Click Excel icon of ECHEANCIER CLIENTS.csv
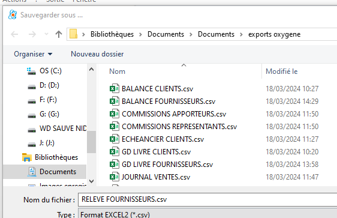Image resolution: width=337 pixels, height=218 pixels. coord(115,139)
